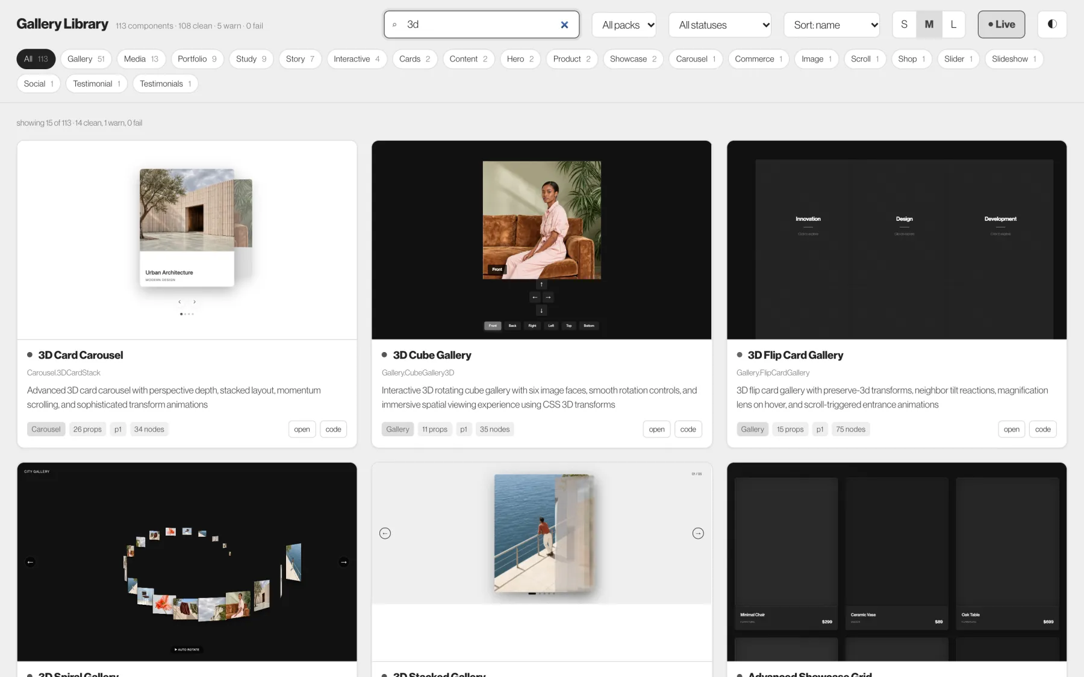This screenshot has height=677, width=1084.
Task: Clear the search field with X icon
Action: click(x=564, y=25)
